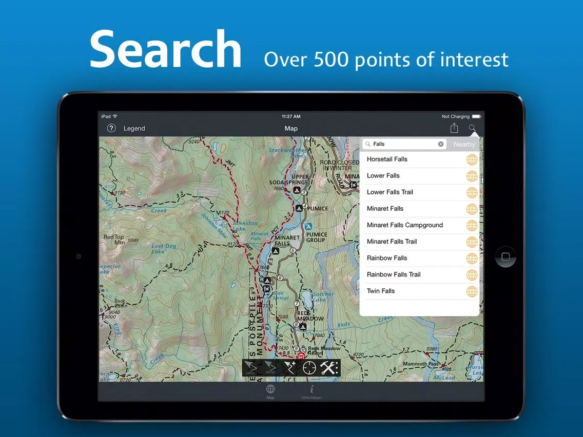
Task: Select the Rainbow Falls result
Action: click(419, 259)
